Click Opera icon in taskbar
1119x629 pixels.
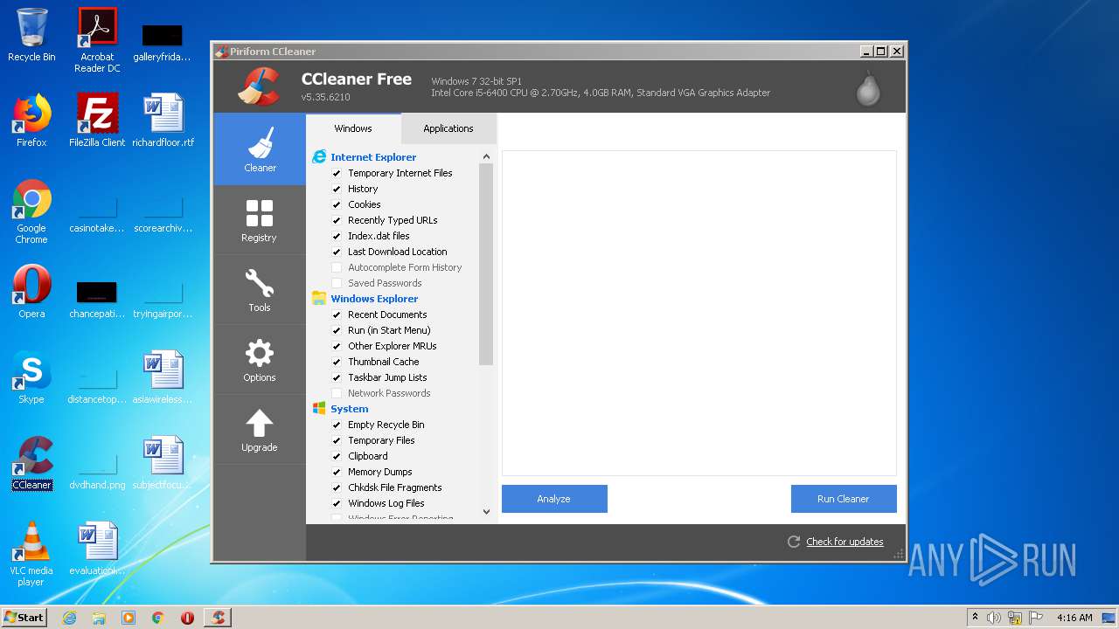point(187,618)
